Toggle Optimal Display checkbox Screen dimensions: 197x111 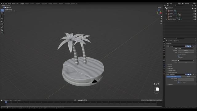pos(178,82)
